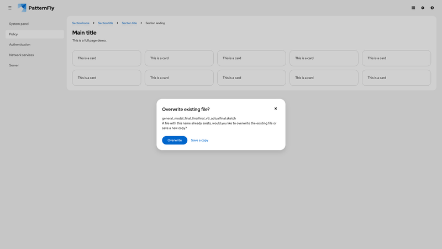The width and height of the screenshot is (442, 249).
Task: Open the help question mark icon
Action: (432, 8)
